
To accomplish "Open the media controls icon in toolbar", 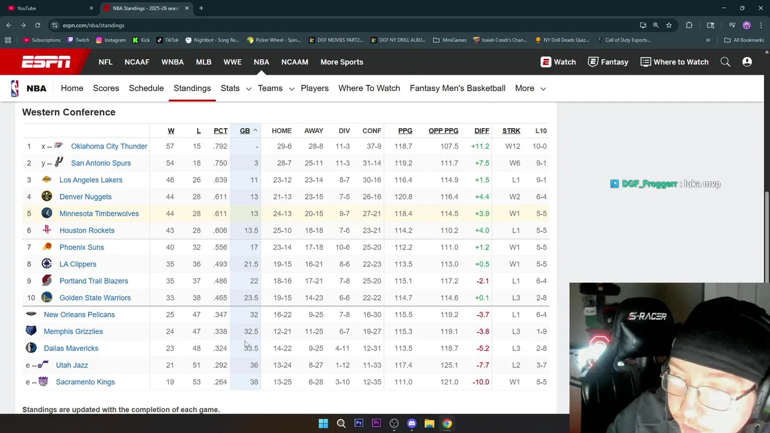I will coord(732,25).
